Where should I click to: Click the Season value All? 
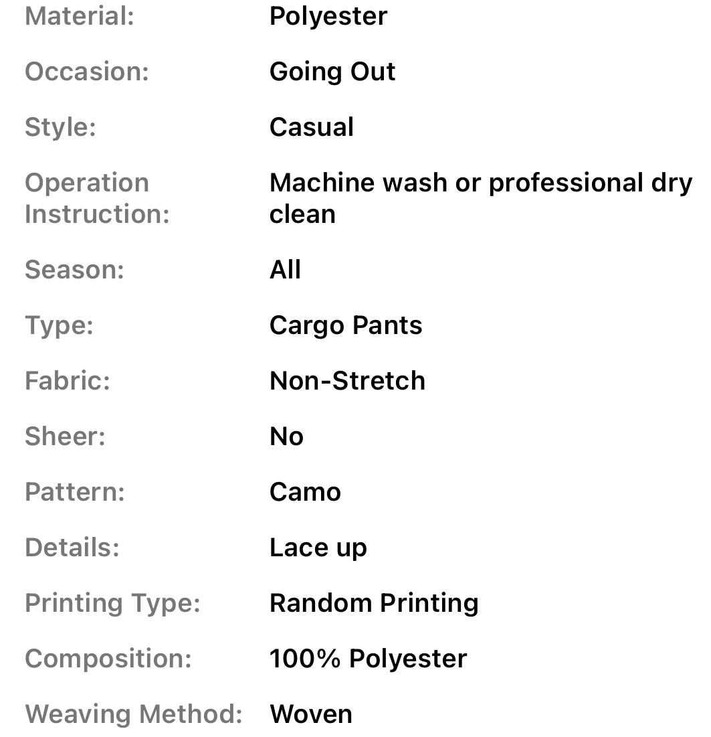[285, 270]
